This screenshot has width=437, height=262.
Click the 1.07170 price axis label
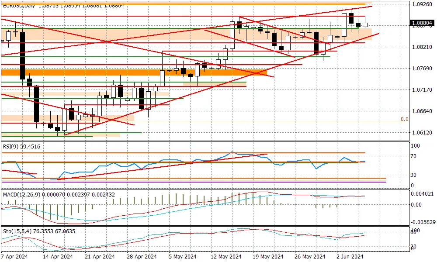click(422, 90)
